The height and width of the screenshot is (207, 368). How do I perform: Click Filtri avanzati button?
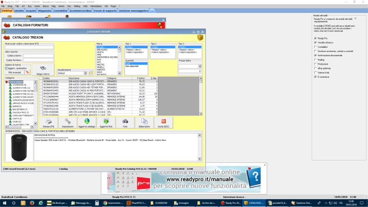coord(15,72)
